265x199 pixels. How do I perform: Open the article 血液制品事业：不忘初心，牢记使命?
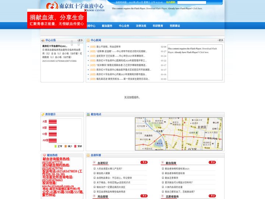click(x=114, y=178)
